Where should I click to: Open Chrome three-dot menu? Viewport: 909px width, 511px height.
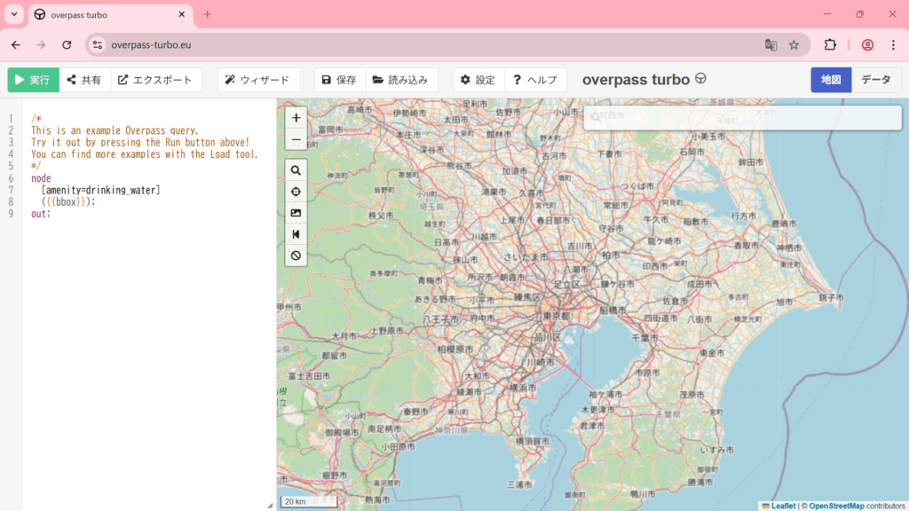[x=893, y=44]
